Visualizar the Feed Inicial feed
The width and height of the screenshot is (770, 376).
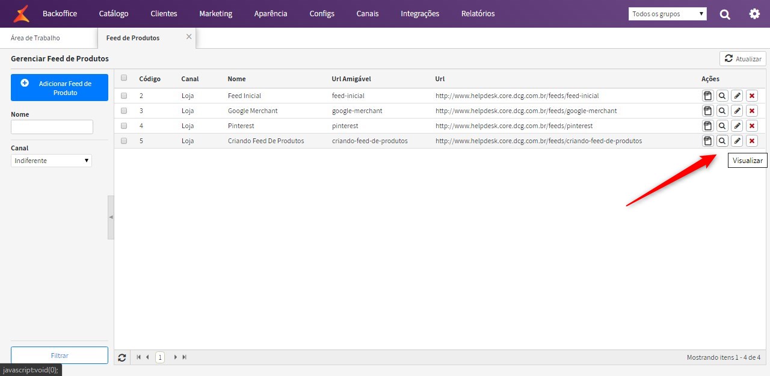[722, 96]
